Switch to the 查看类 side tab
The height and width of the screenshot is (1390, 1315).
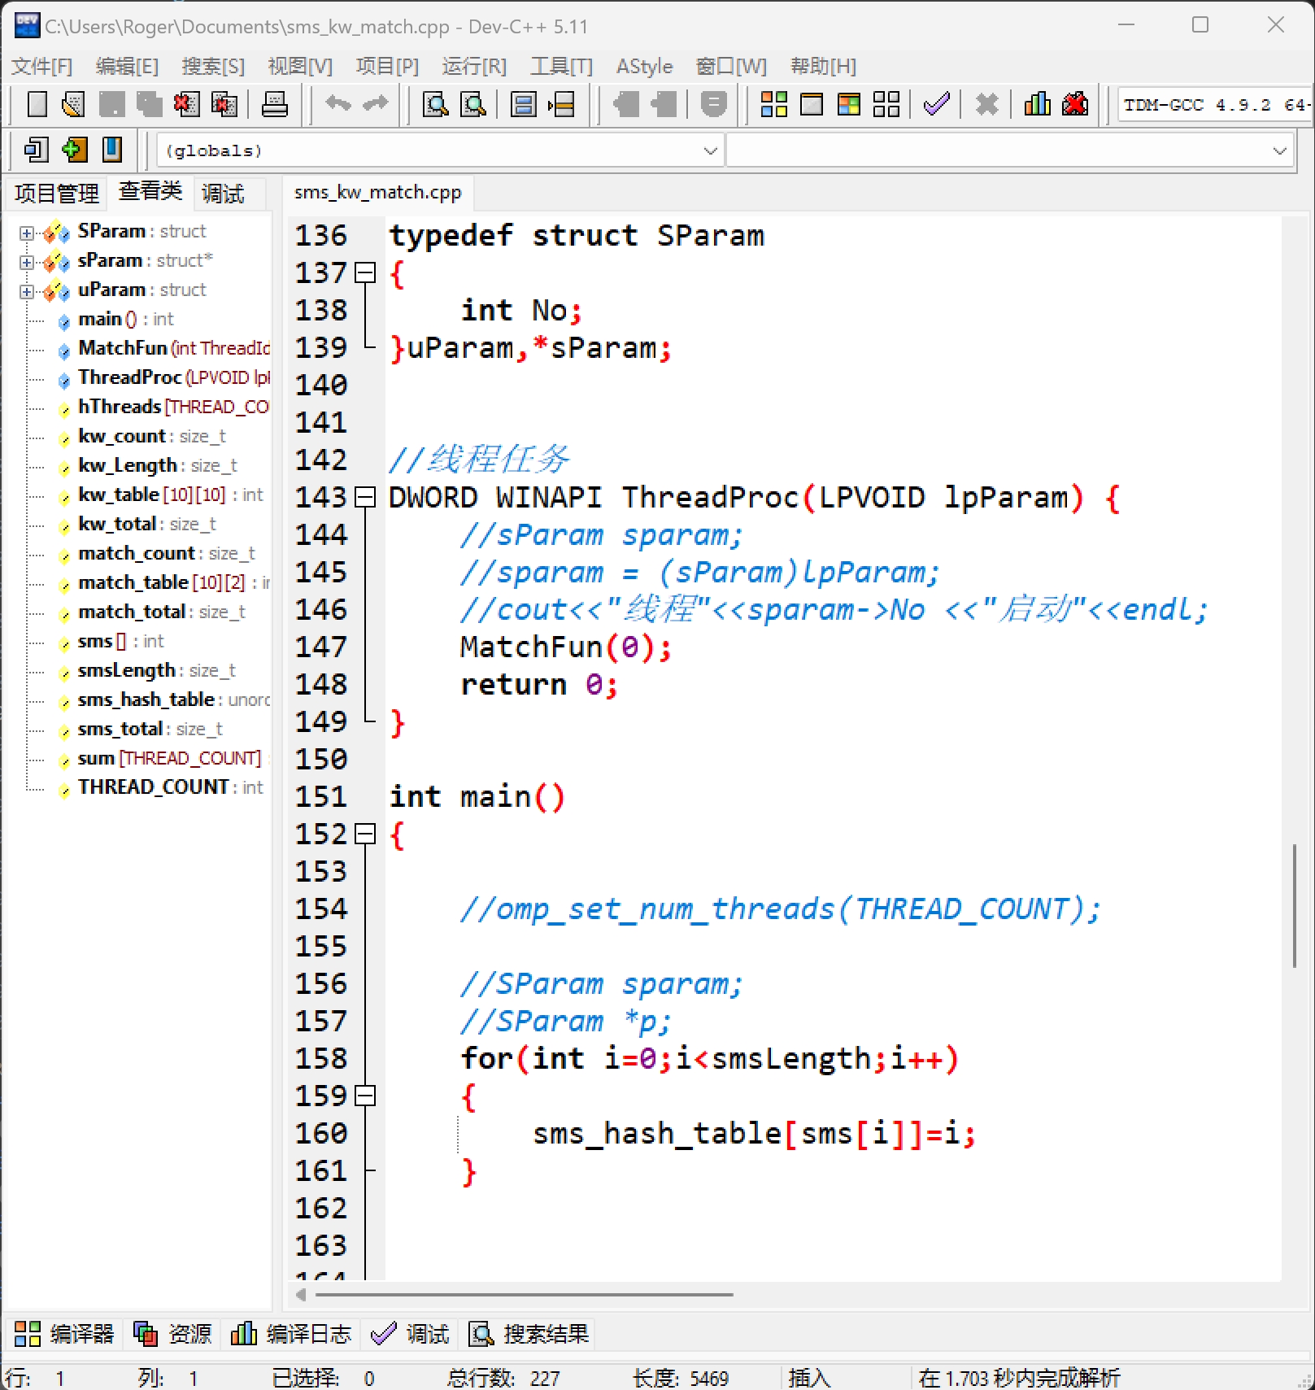pyautogui.click(x=150, y=191)
